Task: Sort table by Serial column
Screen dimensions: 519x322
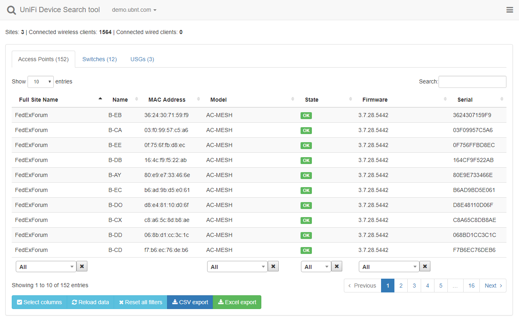Action: pos(465,100)
